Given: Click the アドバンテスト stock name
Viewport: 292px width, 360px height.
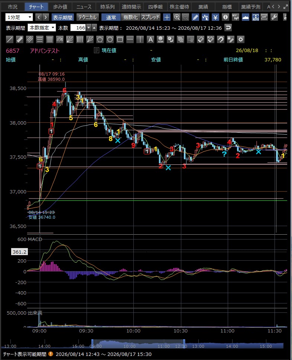Looking at the screenshot, I should (45, 51).
